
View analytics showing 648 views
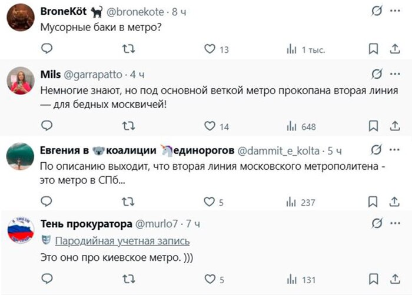click(301, 126)
